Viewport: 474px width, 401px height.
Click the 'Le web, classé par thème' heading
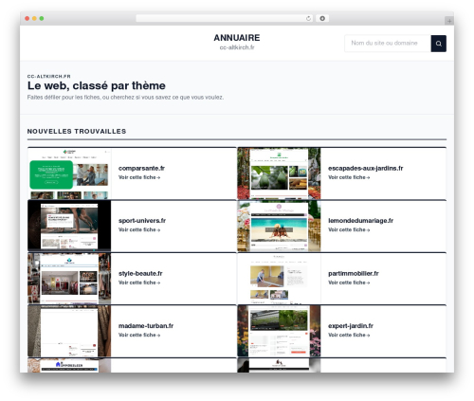(x=97, y=85)
